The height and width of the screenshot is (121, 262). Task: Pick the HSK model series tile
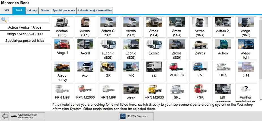223,72
